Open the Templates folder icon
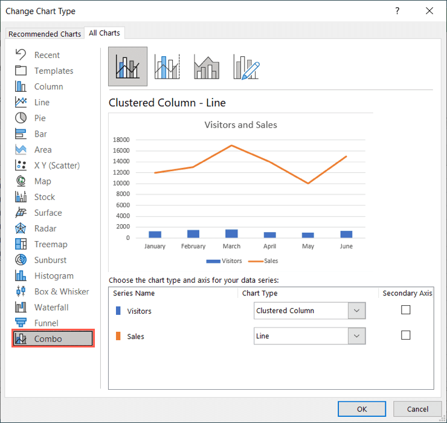This screenshot has width=447, height=423. (21, 71)
